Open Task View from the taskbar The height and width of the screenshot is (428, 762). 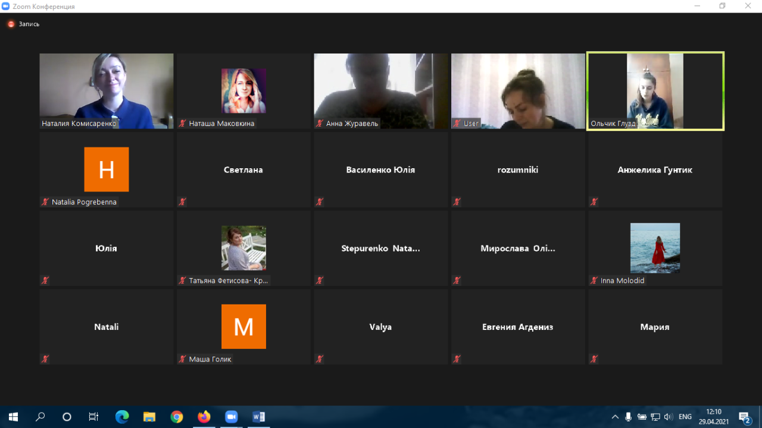tap(93, 417)
